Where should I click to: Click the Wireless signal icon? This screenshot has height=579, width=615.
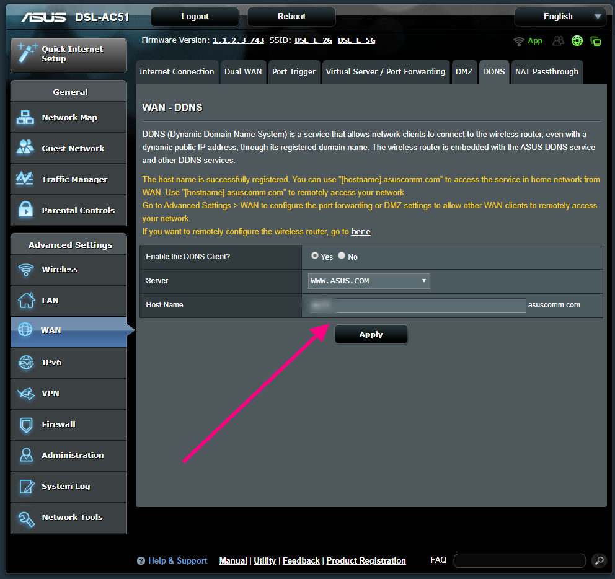click(26, 270)
